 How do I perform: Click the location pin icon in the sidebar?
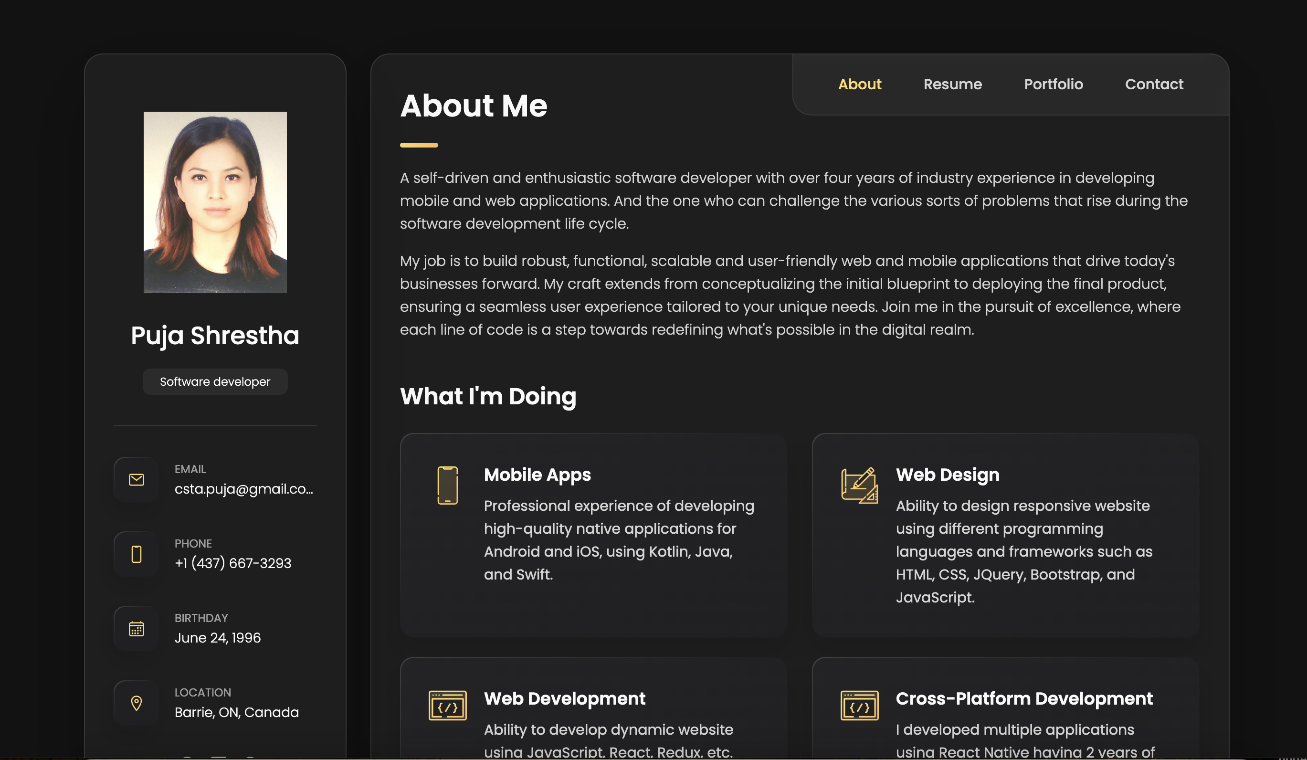[136, 702]
